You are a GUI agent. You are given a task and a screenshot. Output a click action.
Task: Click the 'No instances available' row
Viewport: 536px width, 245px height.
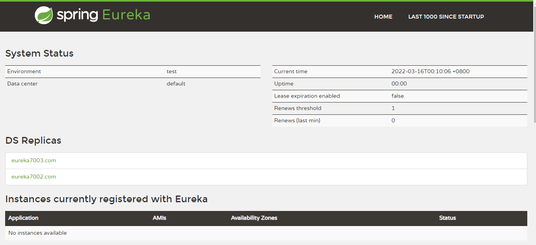tap(266, 233)
